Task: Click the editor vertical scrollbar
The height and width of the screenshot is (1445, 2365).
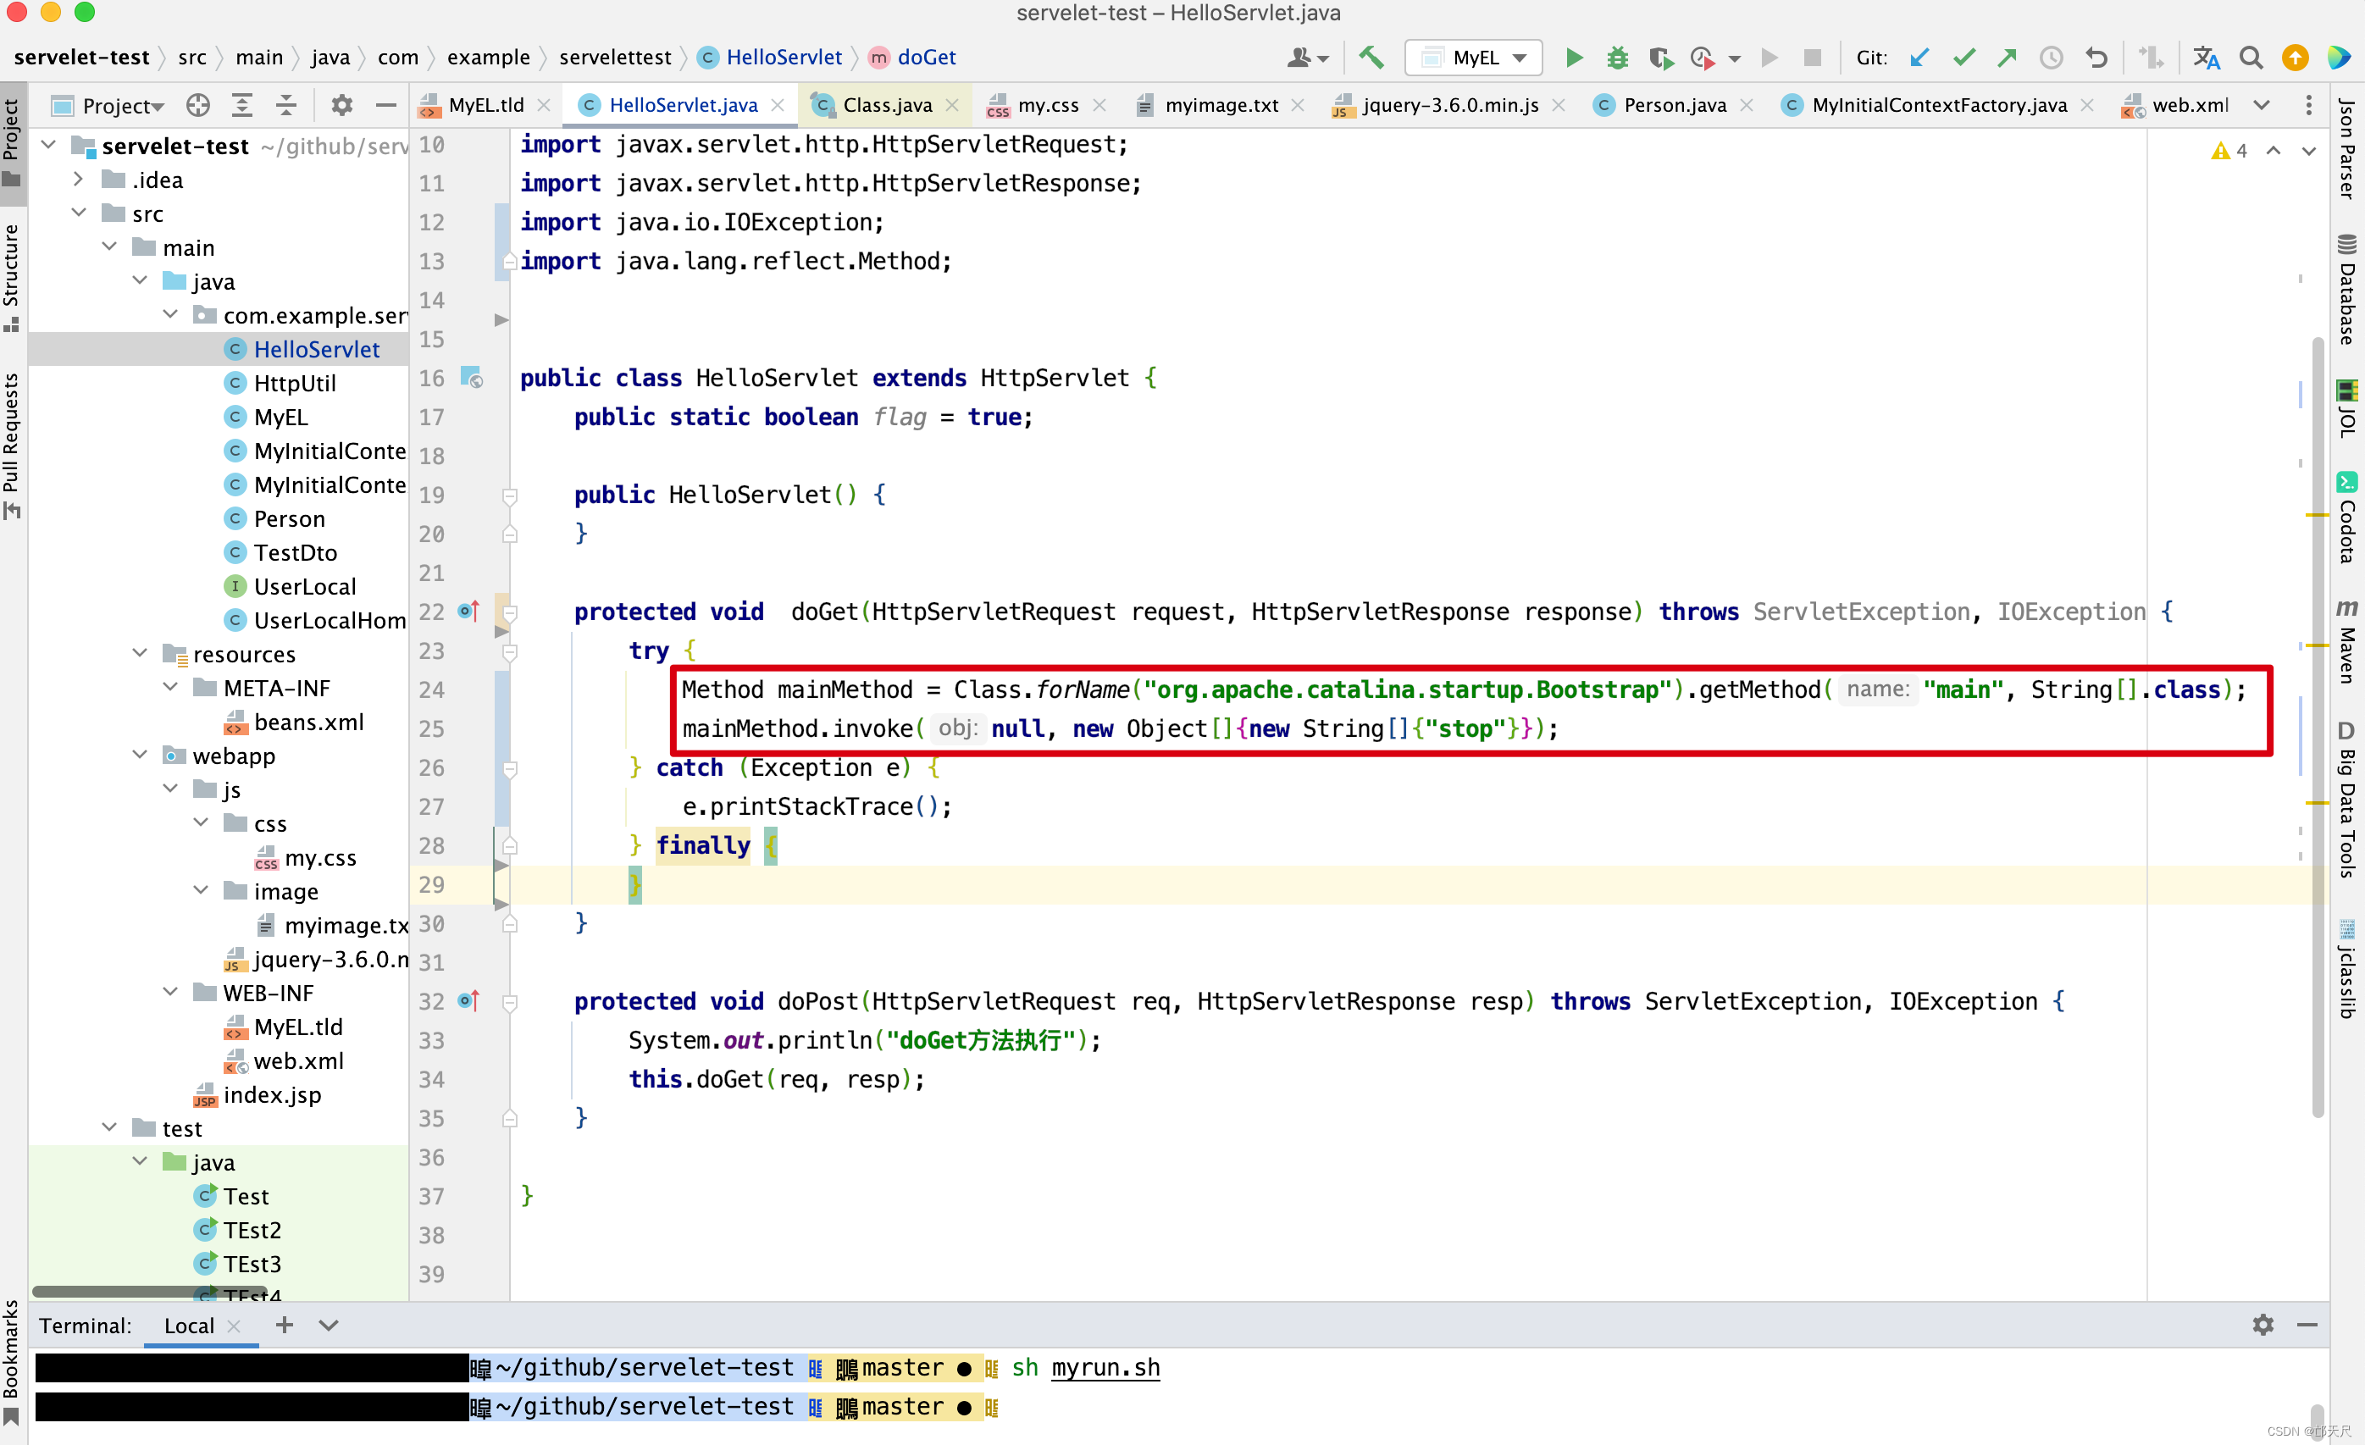Action: click(x=2317, y=727)
